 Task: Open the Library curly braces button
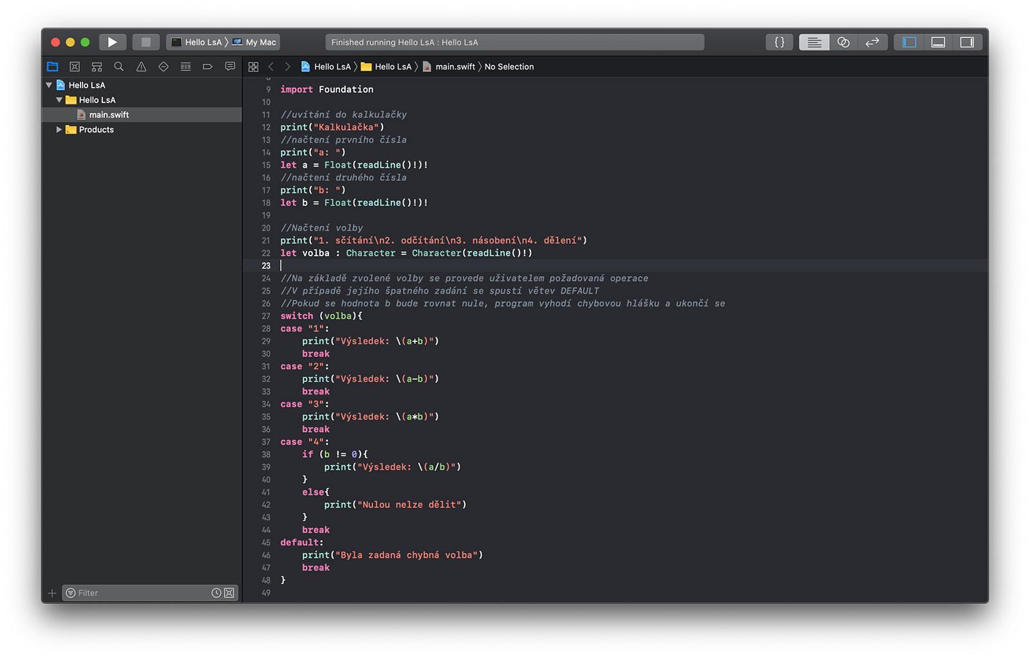point(779,42)
